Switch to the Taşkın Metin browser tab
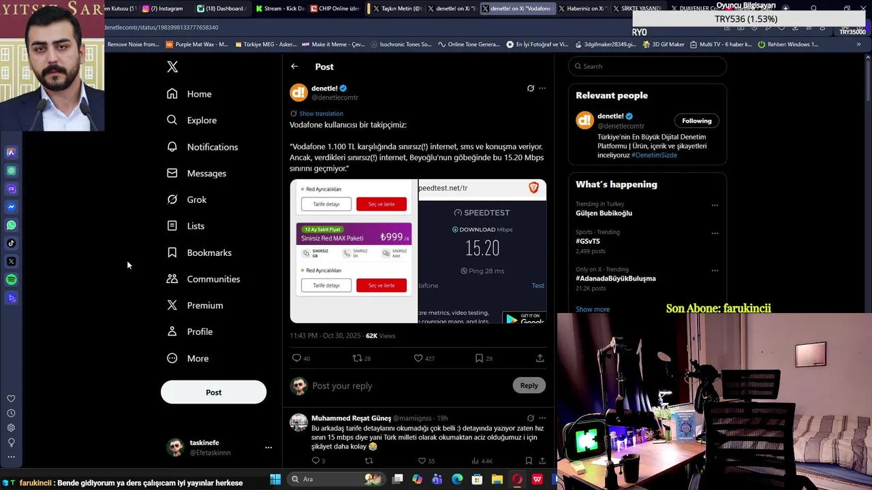Viewport: 872px width, 490px height. click(397, 9)
